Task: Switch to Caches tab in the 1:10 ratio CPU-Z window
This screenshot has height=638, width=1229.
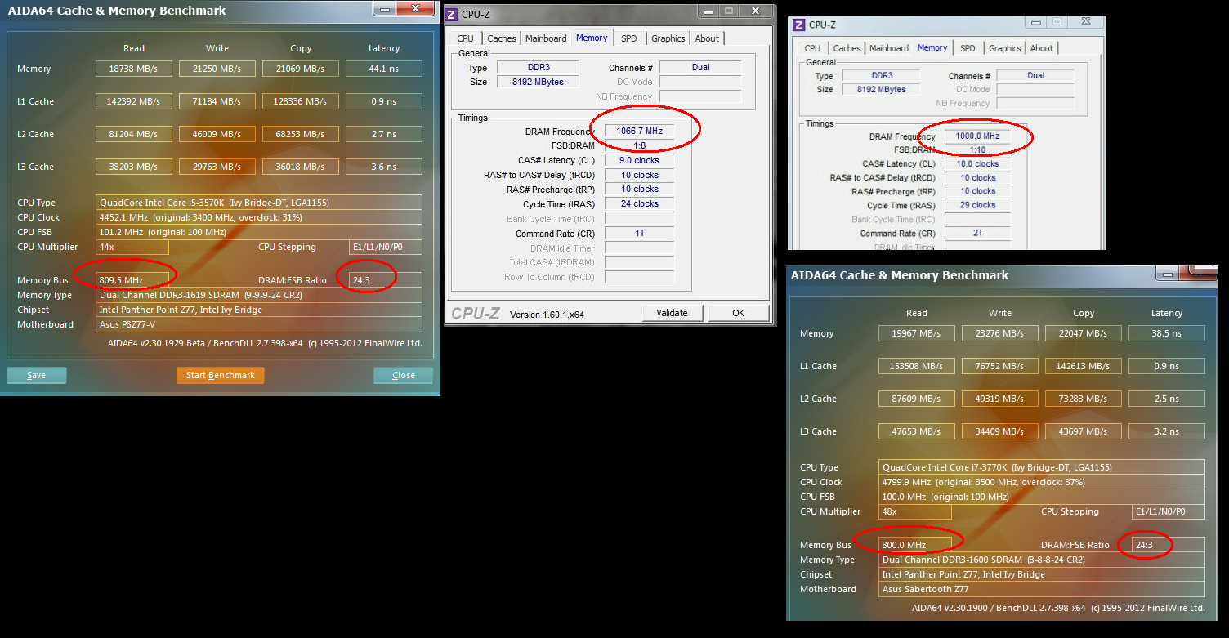Action: click(x=847, y=48)
